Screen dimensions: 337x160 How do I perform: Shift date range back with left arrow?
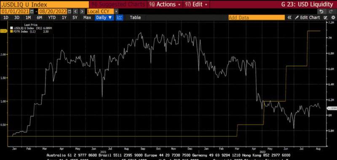click(x=75, y=11)
